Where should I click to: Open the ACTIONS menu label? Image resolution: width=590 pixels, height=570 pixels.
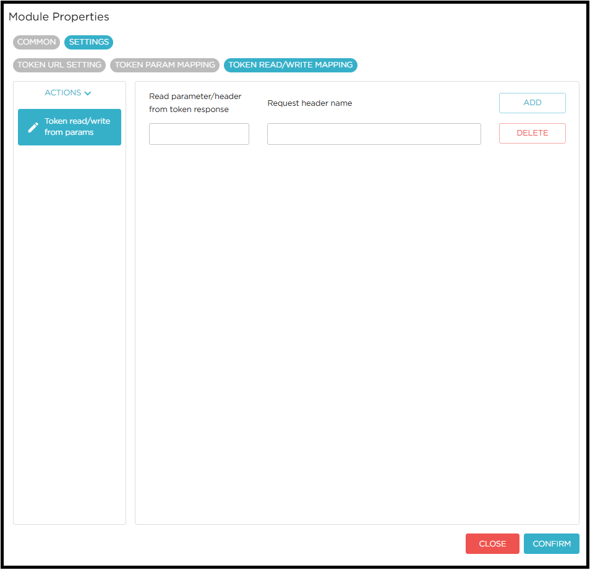click(63, 93)
